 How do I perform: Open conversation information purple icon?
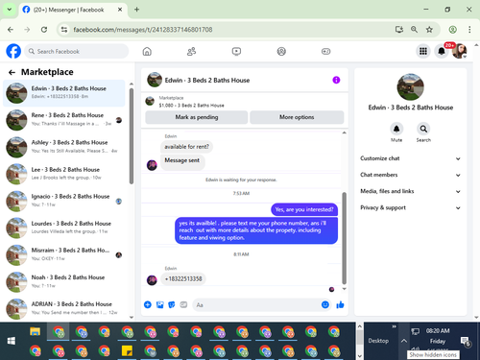tap(336, 80)
